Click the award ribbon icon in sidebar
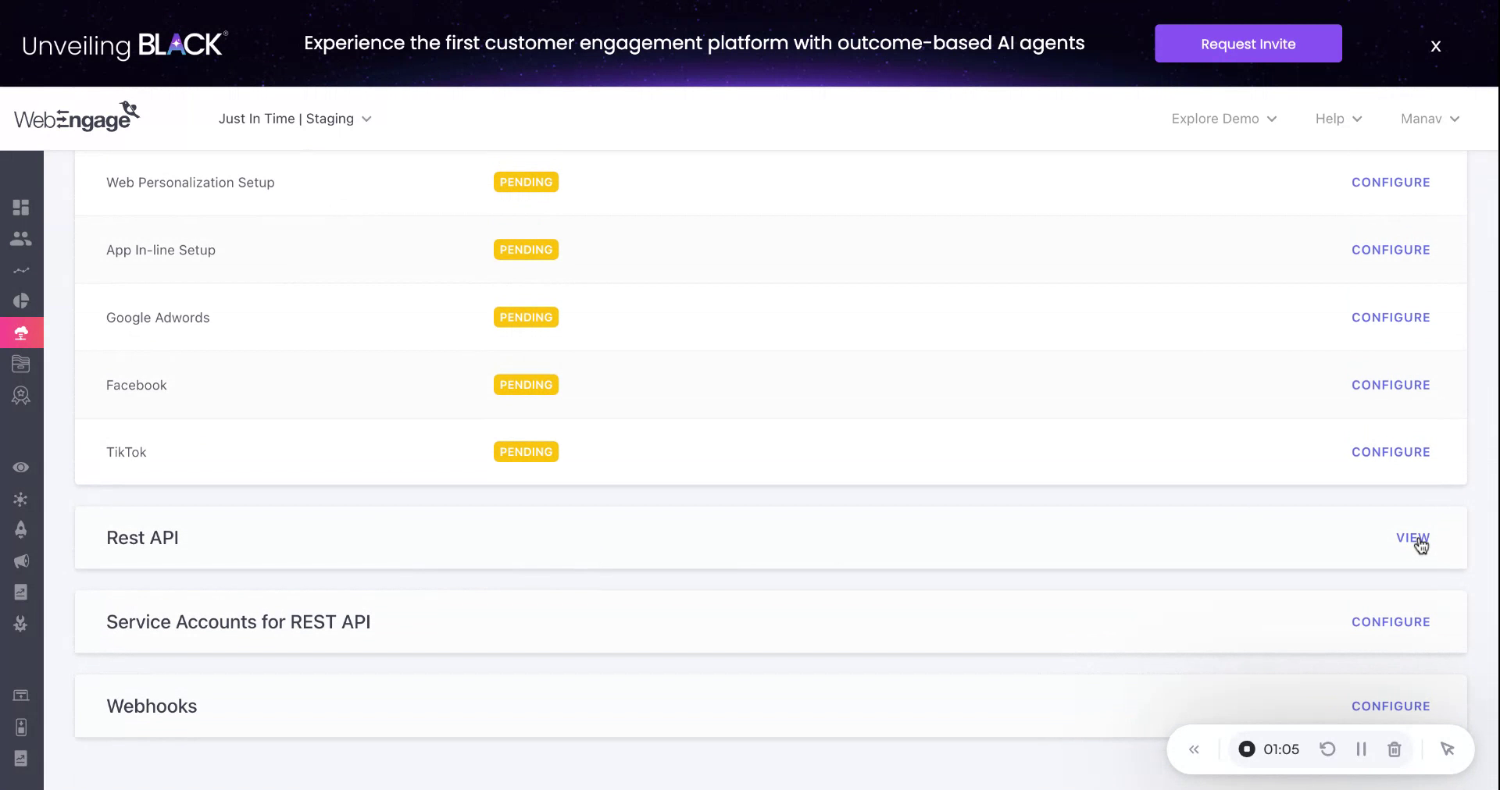 pos(21,396)
